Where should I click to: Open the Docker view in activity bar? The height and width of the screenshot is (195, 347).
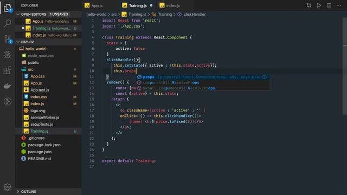pyautogui.click(x=8, y=86)
